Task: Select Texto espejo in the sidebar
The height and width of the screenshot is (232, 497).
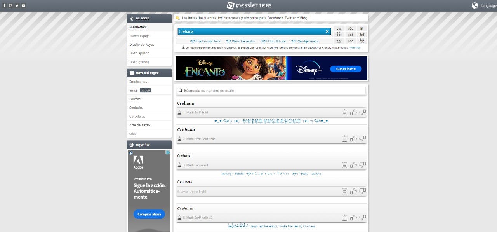Action: click(139, 36)
